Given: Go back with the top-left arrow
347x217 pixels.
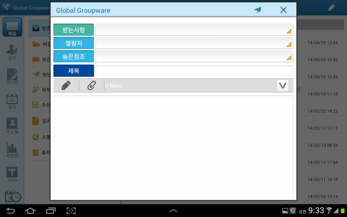Looking at the screenshot, I should tap(7, 8).
